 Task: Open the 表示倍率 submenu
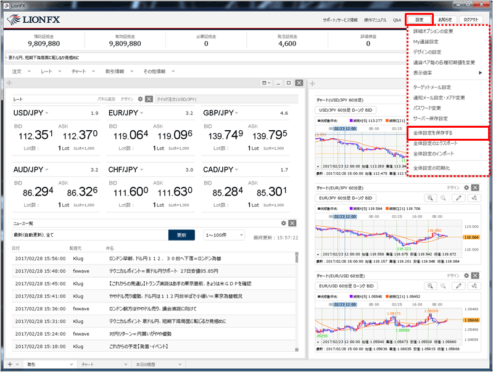pyautogui.click(x=447, y=73)
